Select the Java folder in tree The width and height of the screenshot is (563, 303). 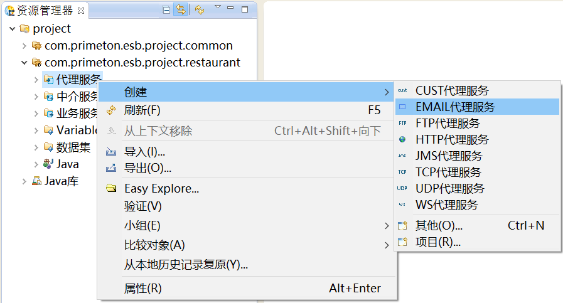click(67, 164)
